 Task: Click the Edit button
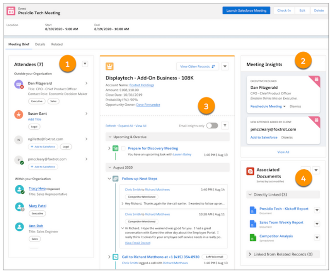tap(302, 10)
